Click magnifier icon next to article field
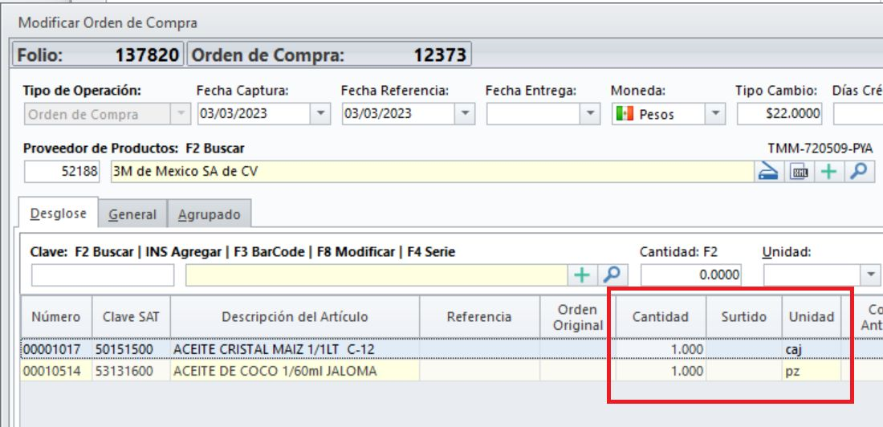Image resolution: width=883 pixels, height=427 pixels. coord(612,274)
